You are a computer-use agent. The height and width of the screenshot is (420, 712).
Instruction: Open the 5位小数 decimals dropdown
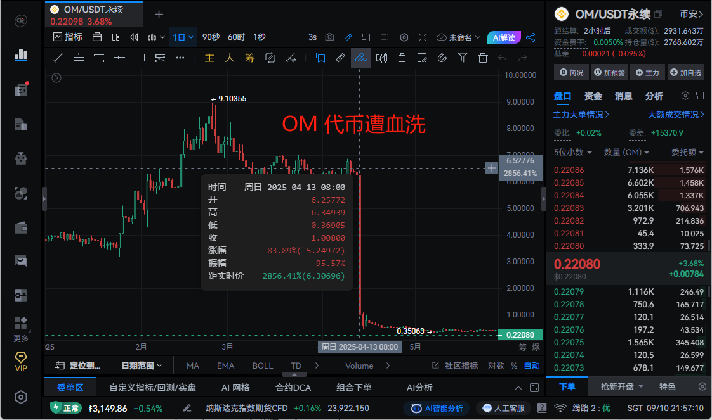572,152
